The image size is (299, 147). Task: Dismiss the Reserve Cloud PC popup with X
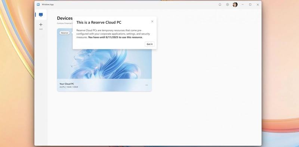point(152,21)
